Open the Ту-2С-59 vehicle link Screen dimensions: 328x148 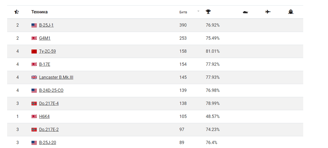pos(48,51)
